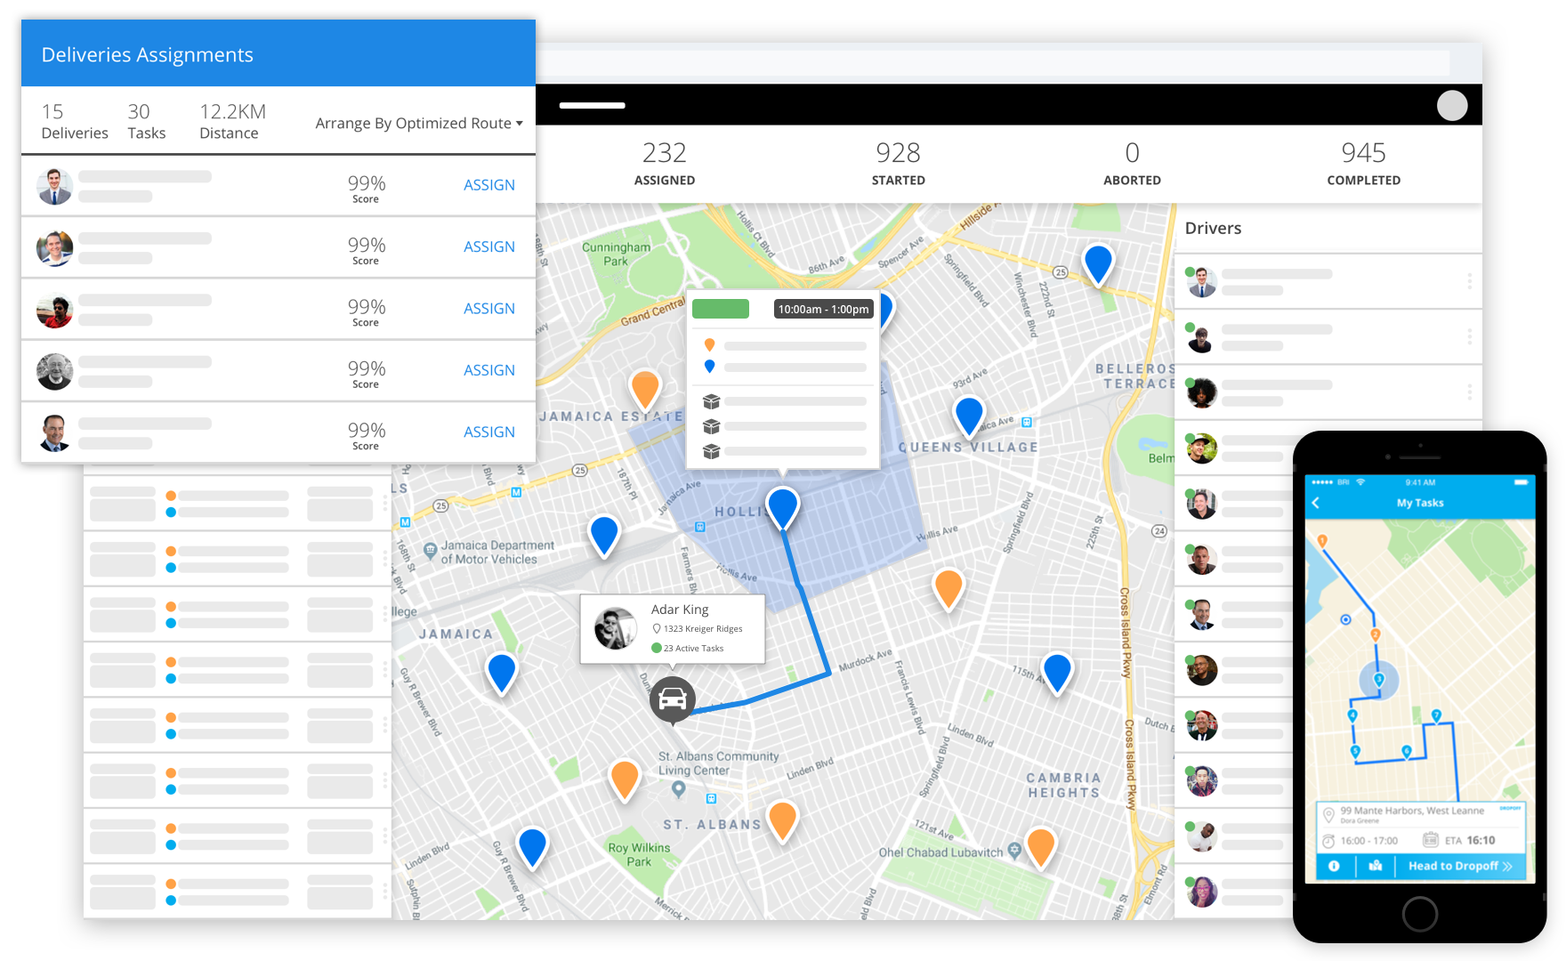Show the 928 STARTED deliveries

tap(899, 164)
